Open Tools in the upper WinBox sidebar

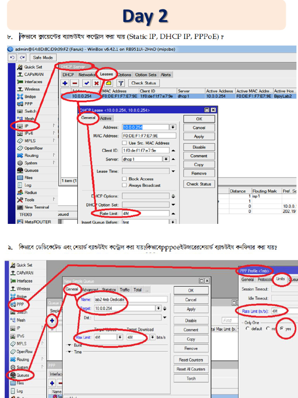(x=29, y=200)
